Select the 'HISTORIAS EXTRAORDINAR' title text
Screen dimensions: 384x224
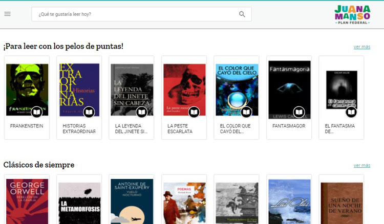[79, 129]
